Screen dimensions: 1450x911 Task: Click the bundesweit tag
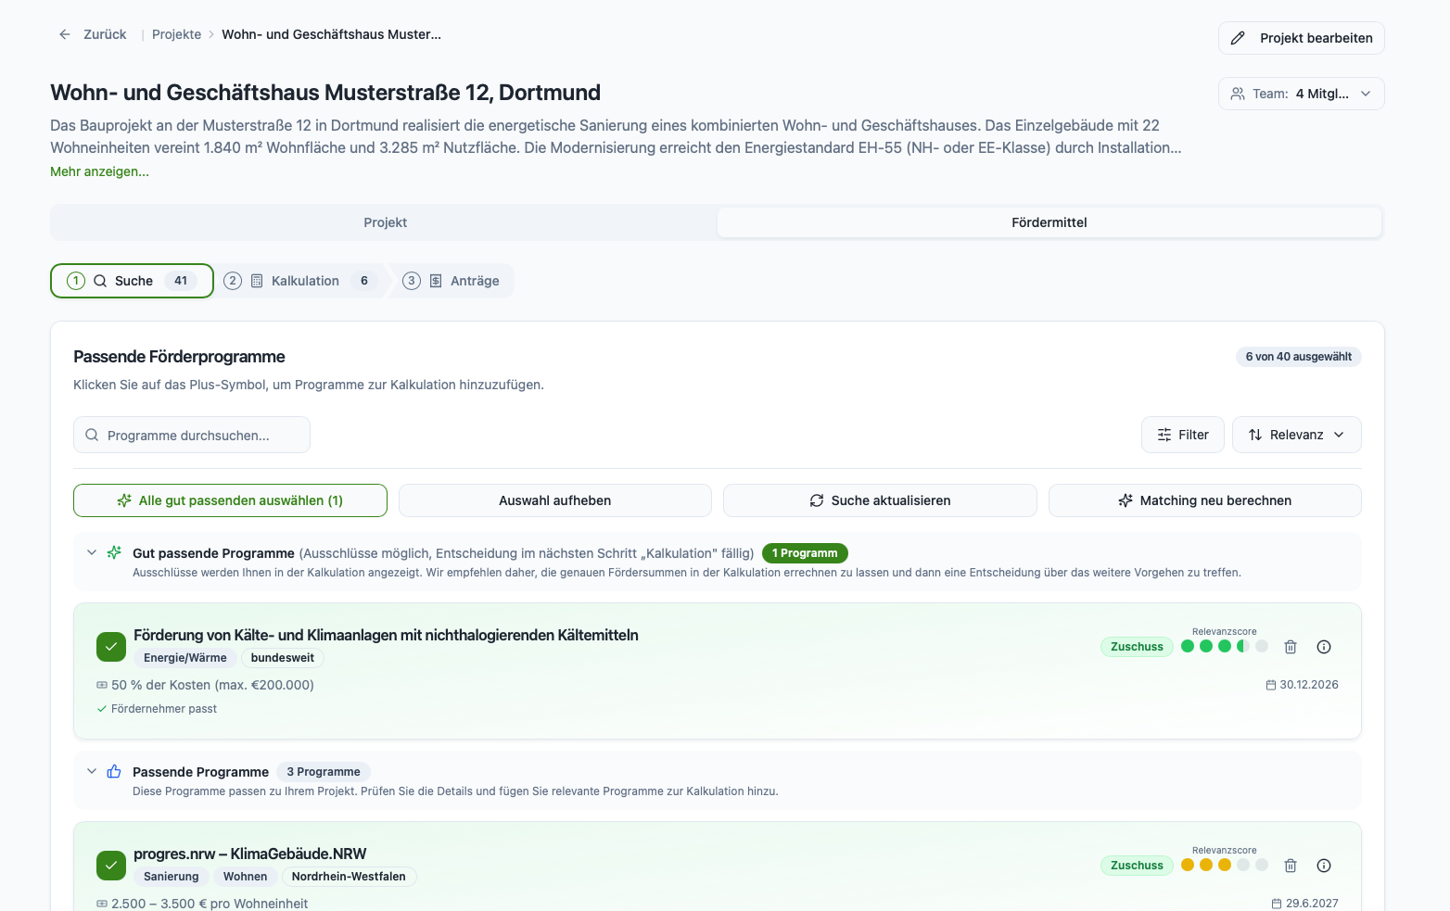283,658
